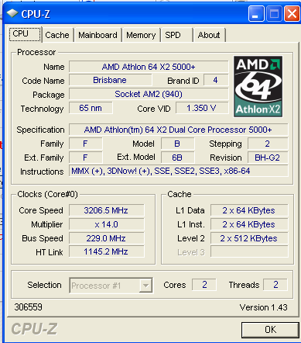Expand the Processor #1 selection dropdown
The width and height of the screenshot is (301, 343).
pyautogui.click(x=145, y=286)
